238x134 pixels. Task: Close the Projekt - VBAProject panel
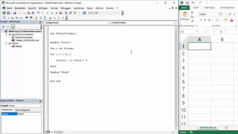40,22
